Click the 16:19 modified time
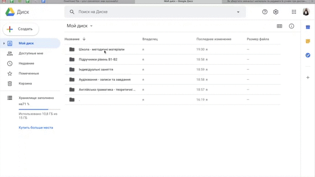The height and width of the screenshot is (177, 315). (200, 99)
